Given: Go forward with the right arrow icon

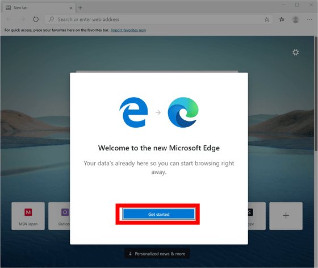Looking at the screenshot, I should (x=22, y=19).
